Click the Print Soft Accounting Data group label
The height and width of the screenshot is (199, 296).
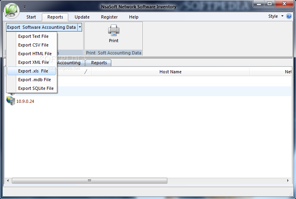pyautogui.click(x=113, y=53)
